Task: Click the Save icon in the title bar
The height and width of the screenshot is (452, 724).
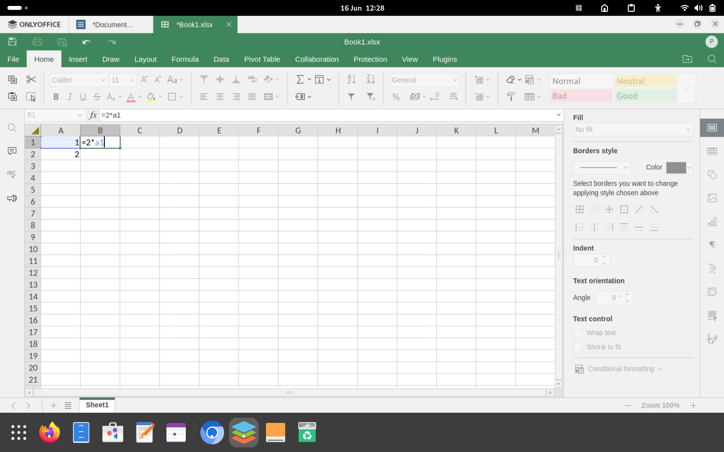Action: (12, 42)
